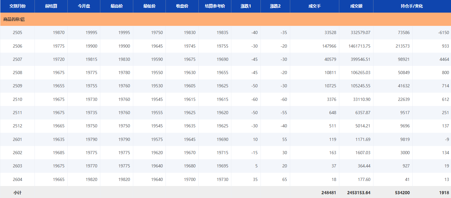Screen dimensions: 451x198
Task: Select the 2505 delivery month cell
Action: pyautogui.click(x=17, y=32)
